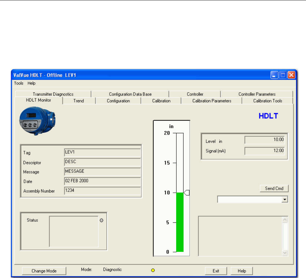Click the gray Status indicator light
The height and width of the screenshot is (278, 306).
pos(101,220)
